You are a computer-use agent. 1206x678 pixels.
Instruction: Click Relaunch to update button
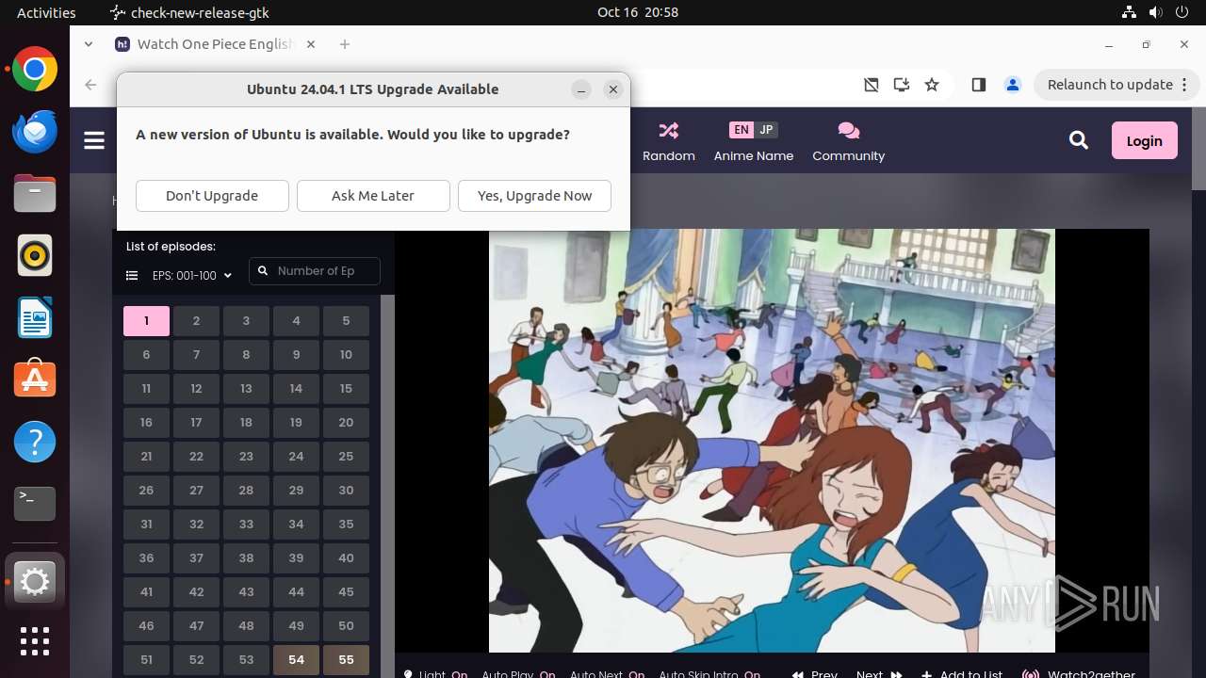tap(1110, 85)
